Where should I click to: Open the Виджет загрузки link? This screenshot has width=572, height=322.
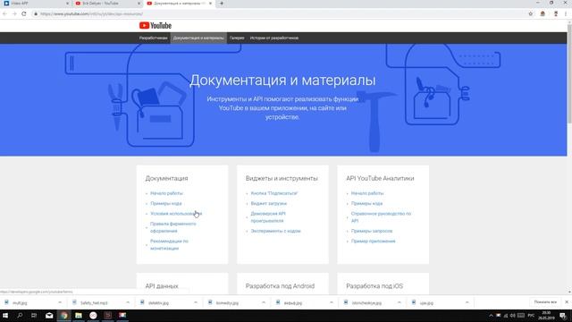coord(268,204)
